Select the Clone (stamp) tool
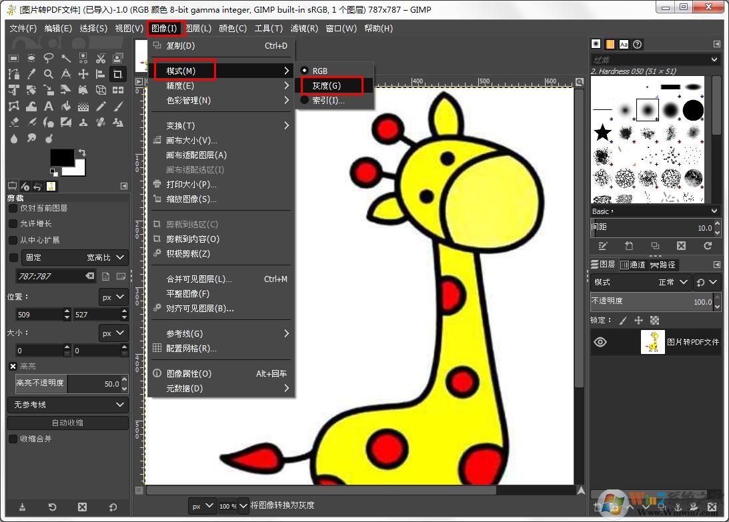729x522 pixels. click(83, 123)
